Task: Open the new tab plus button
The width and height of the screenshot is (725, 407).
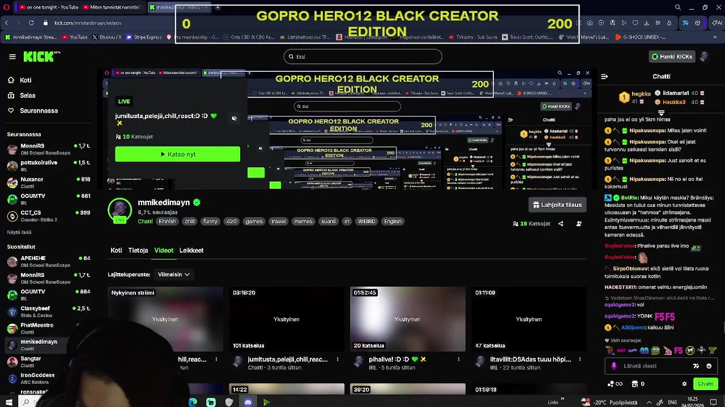Action: coord(217,7)
